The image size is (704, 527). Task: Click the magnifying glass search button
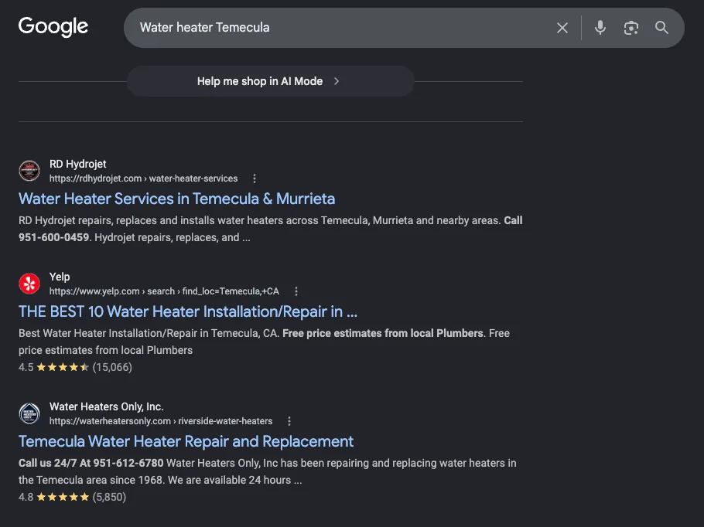tap(661, 28)
